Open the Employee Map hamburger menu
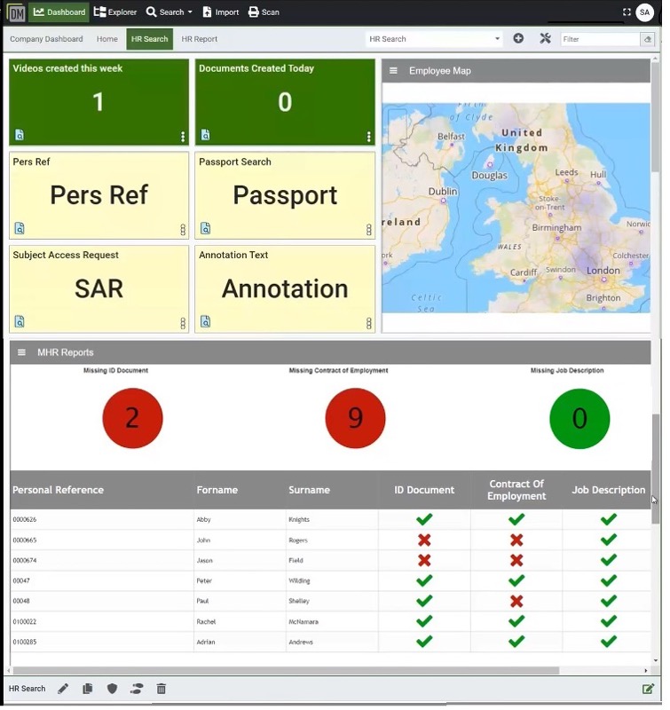This screenshot has height=710, width=670. 393,71
